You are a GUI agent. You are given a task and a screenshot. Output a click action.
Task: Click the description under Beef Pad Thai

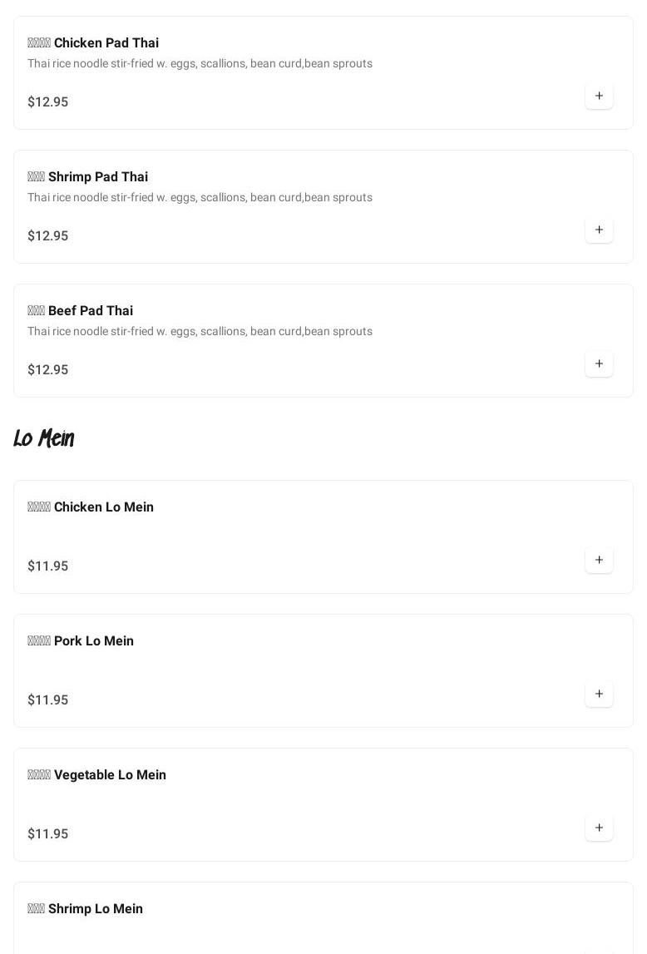point(200,332)
